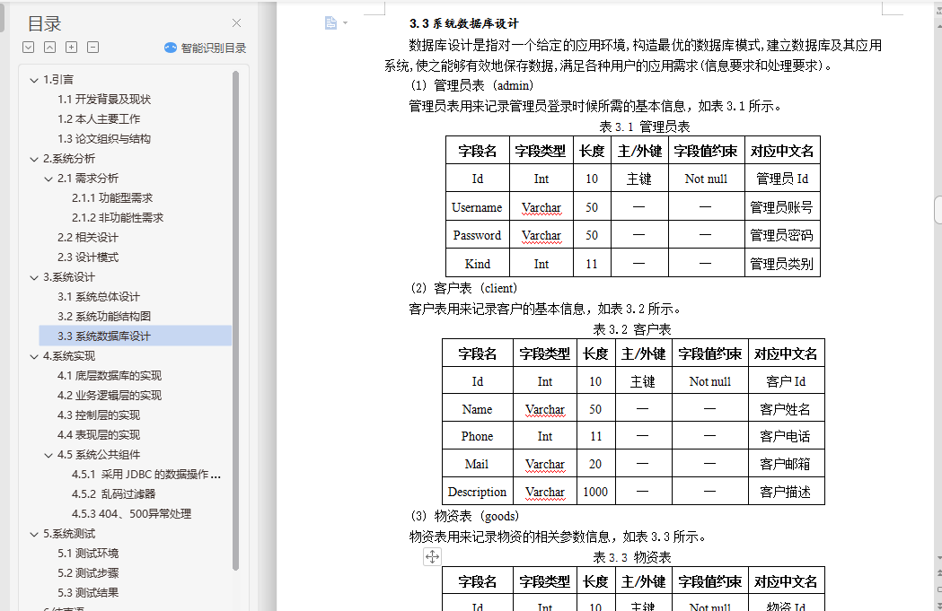Image resolution: width=942 pixels, height=611 pixels.
Task: Click the caption 表 3.3 物资表
Action: [x=632, y=557]
